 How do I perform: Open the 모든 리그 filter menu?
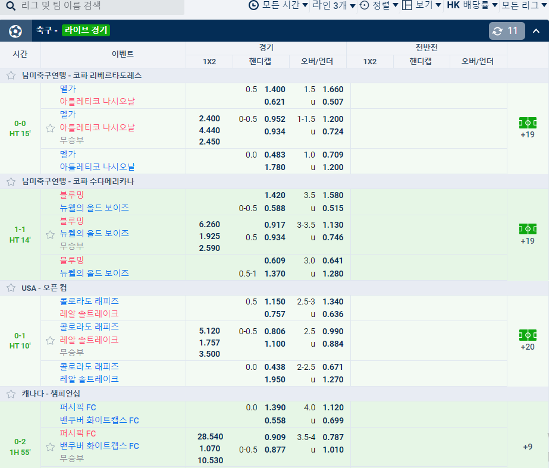(x=525, y=5)
